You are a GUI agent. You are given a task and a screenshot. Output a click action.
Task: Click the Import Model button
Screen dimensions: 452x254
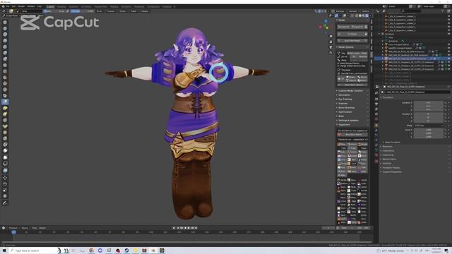[x=344, y=27]
